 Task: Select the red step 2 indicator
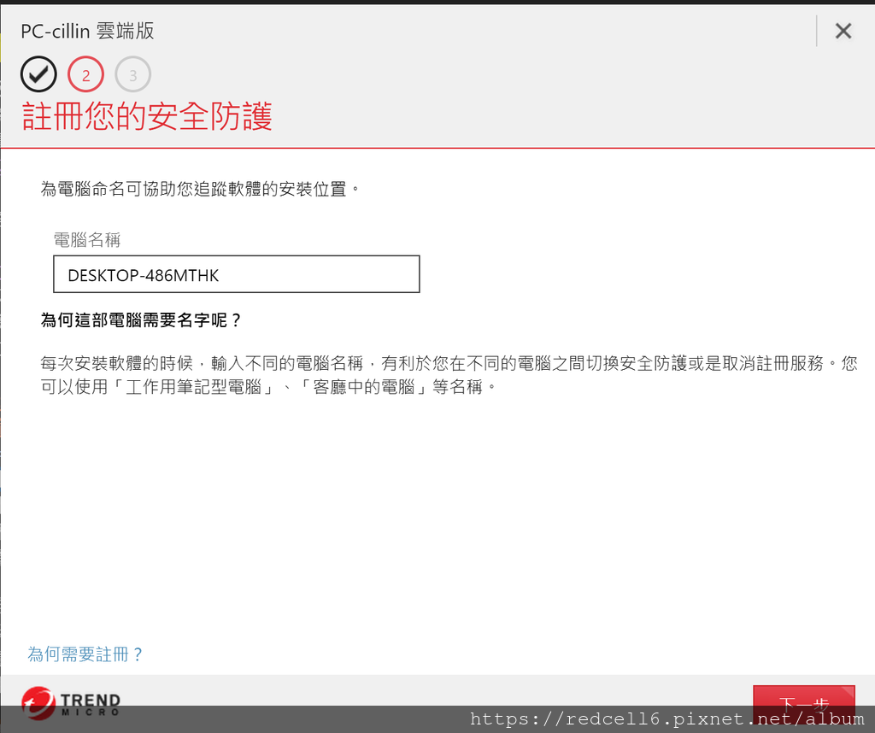coord(86,74)
